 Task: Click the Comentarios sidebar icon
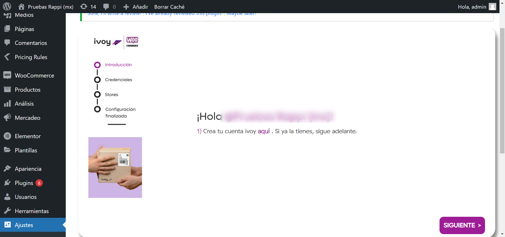[x=7, y=43]
